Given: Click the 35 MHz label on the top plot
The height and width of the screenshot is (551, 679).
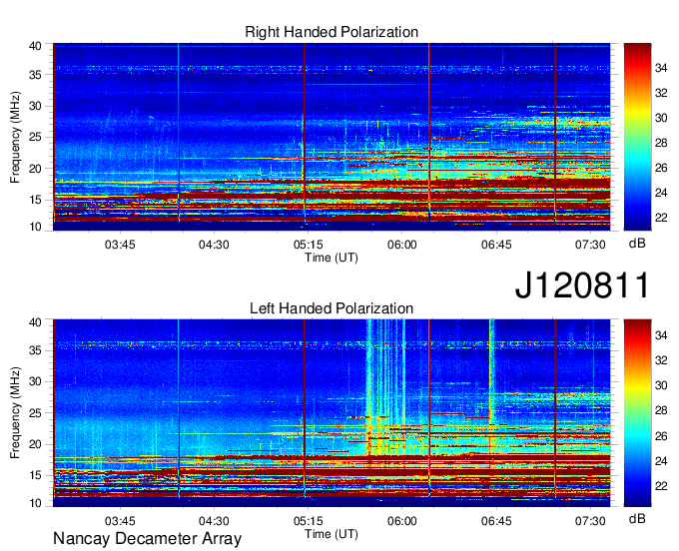Looking at the screenshot, I should click(36, 75).
